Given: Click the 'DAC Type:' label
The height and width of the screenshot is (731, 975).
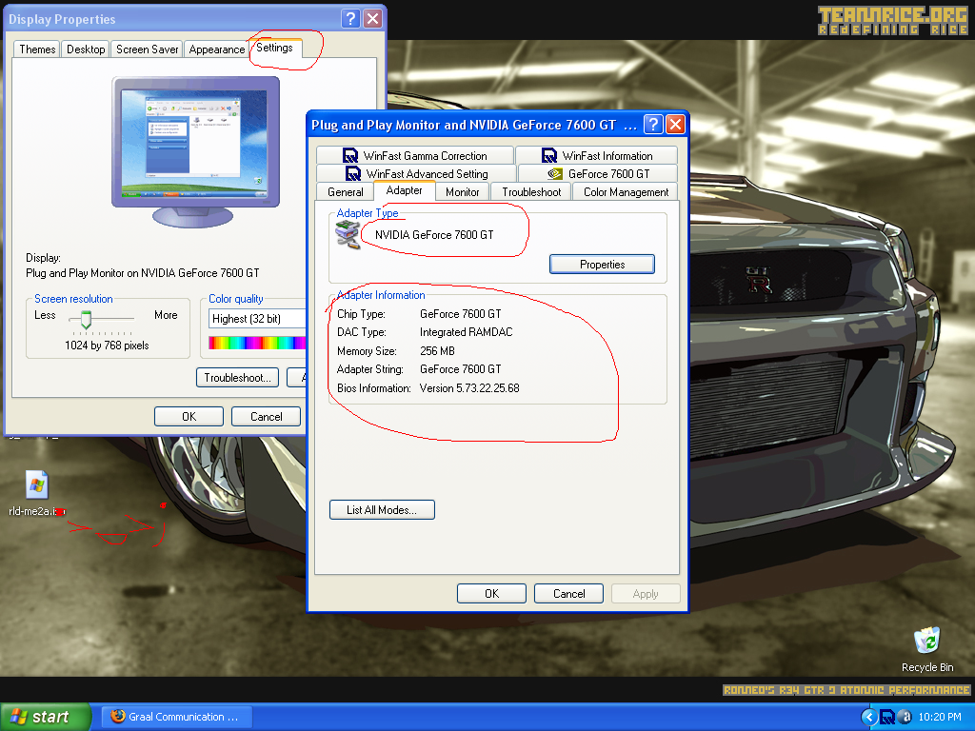Looking at the screenshot, I should pos(361,332).
